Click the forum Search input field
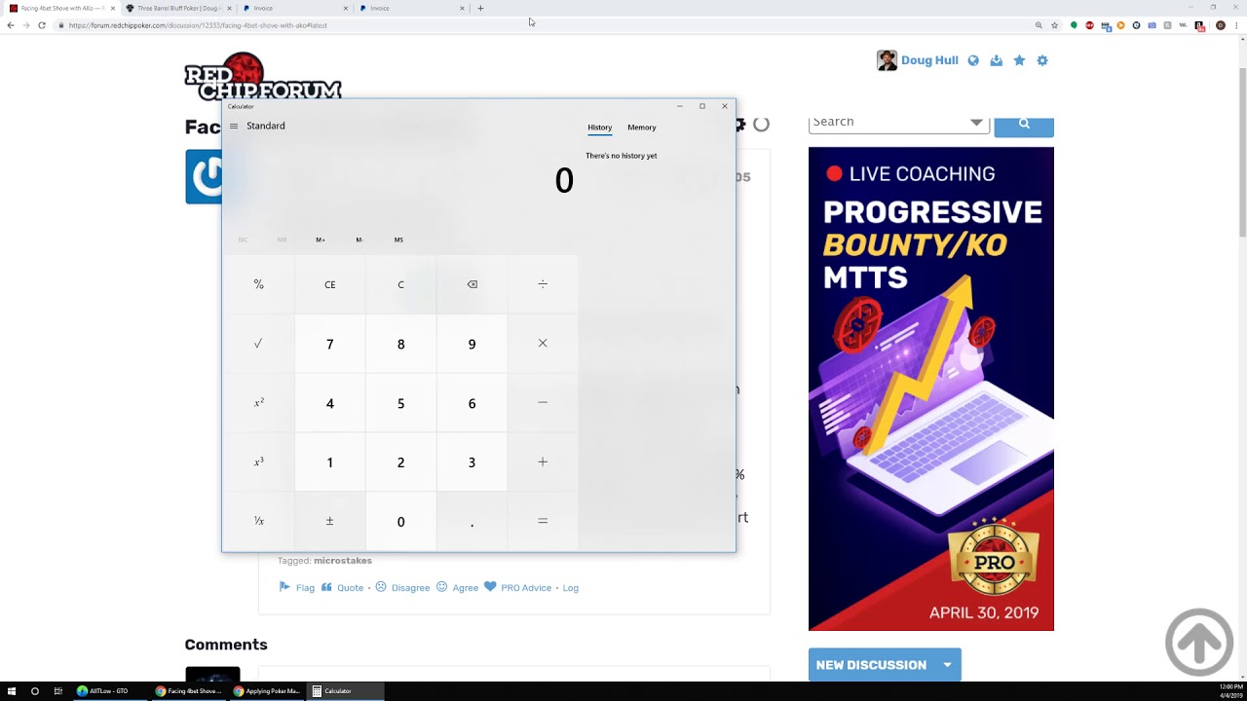The image size is (1247, 701). tap(898, 124)
